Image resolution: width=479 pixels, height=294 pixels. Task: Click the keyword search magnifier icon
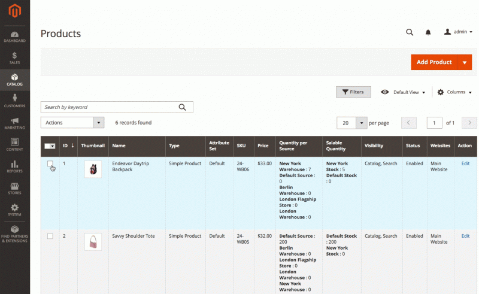coord(183,107)
